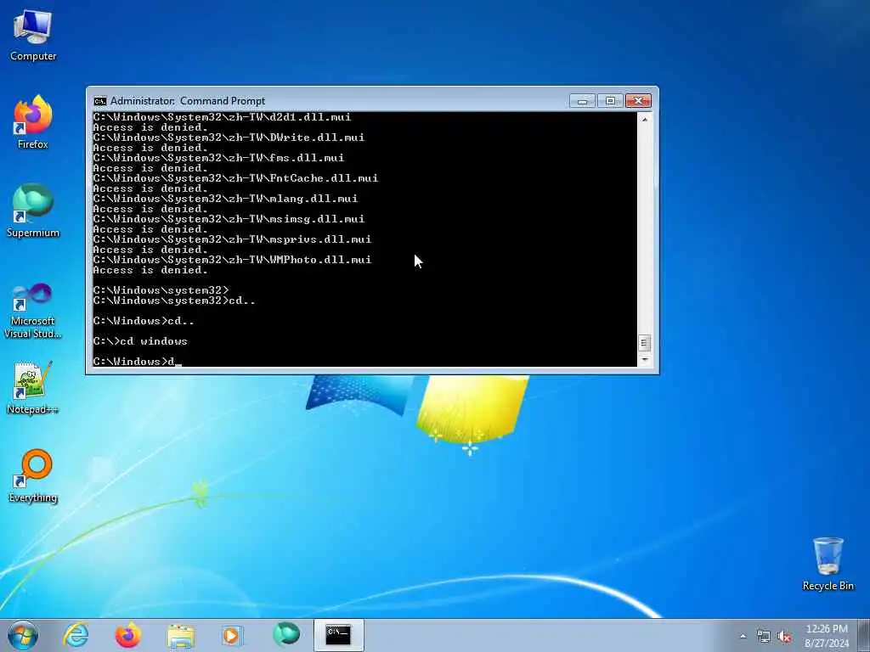Viewport: 870px width, 652px height.
Task: Select the Microsoft Visual Studio desktop shortcut
Action: [33, 311]
